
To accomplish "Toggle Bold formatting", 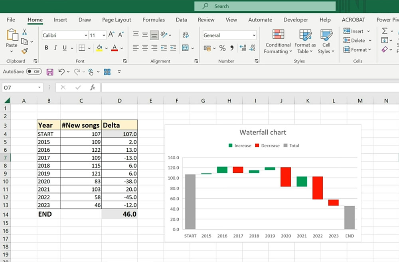I will [46, 48].
